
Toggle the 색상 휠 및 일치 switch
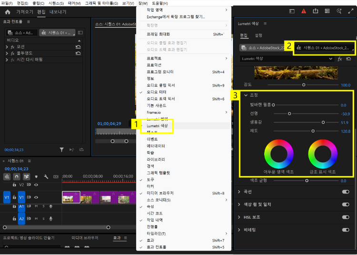(346, 204)
